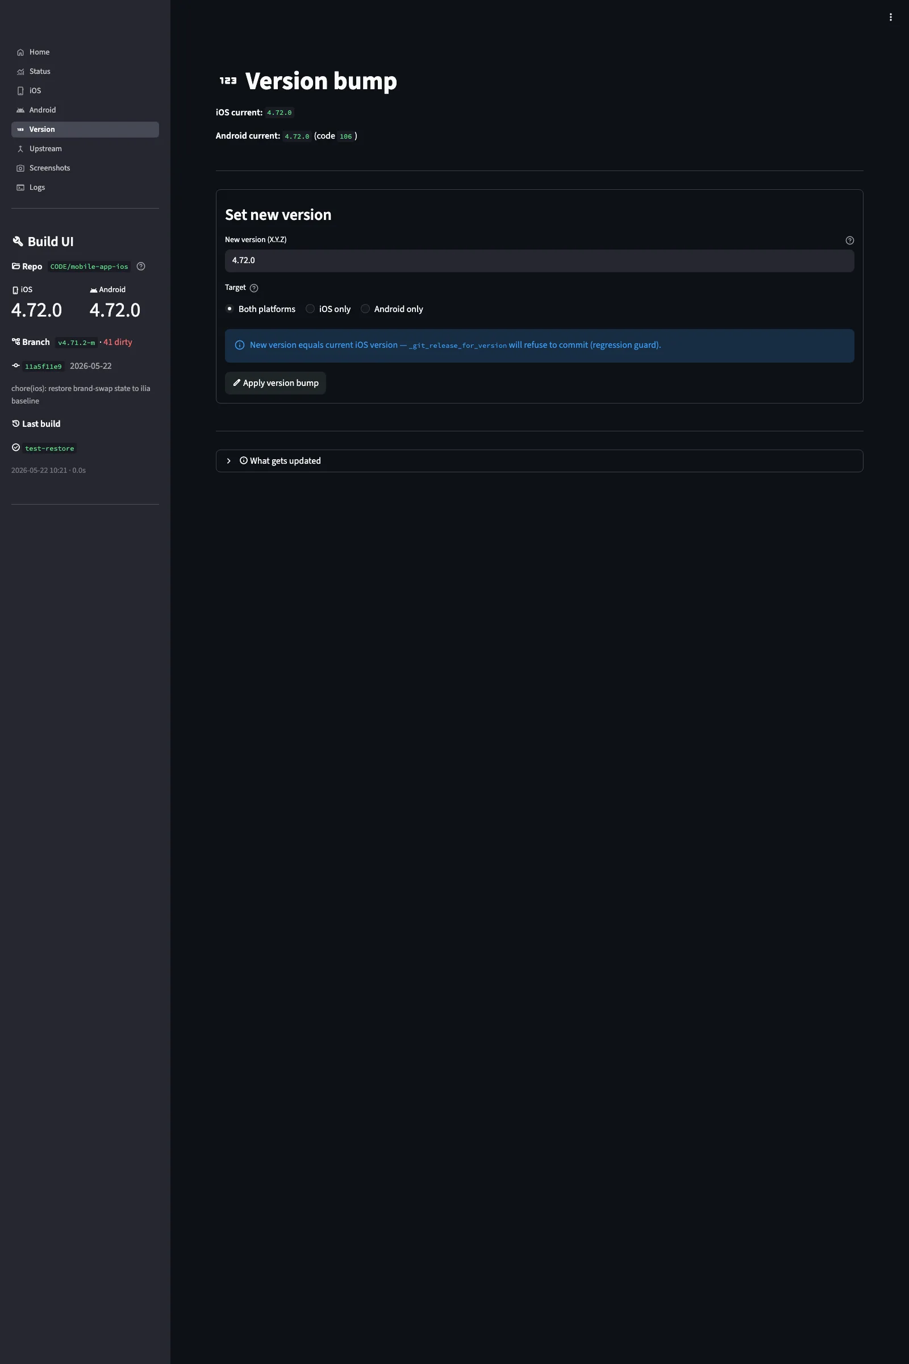The width and height of the screenshot is (909, 1364).
Task: Go to the Android page in sidebar navigation
Action: pos(85,110)
